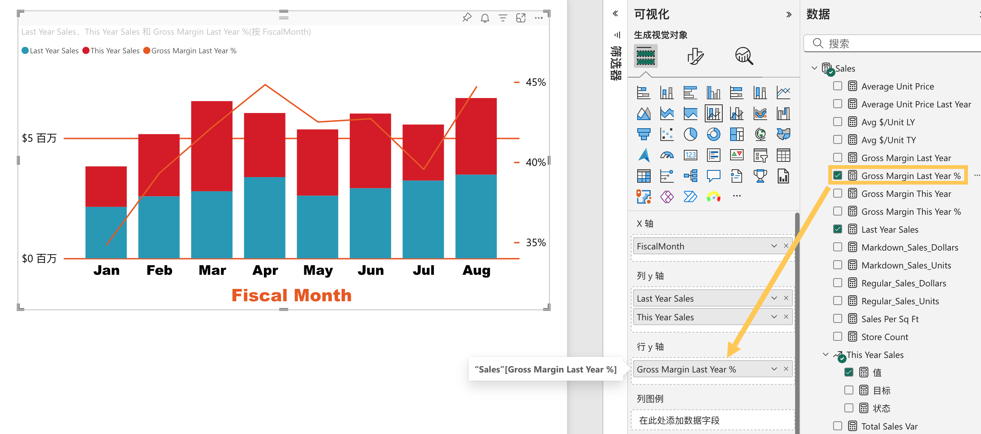Open Last Year Sales field well dropdown
The width and height of the screenshot is (981, 434).
[x=774, y=298]
